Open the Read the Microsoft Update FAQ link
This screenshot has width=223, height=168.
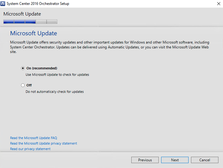pos(34,138)
